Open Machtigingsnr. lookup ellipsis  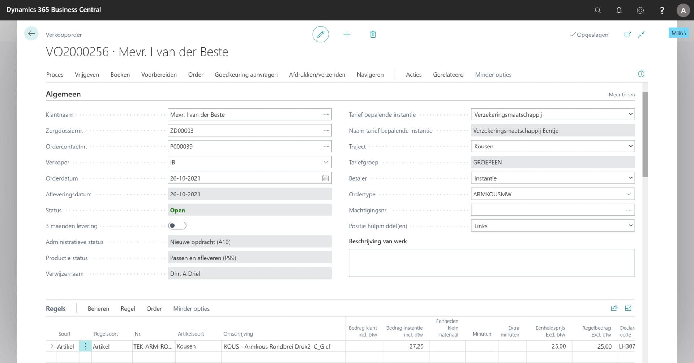pyautogui.click(x=629, y=210)
